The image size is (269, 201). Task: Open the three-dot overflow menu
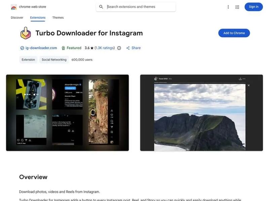[x=228, y=7]
